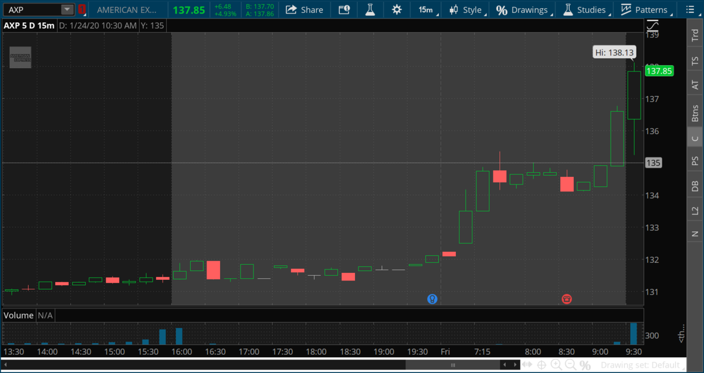
Task: Click the red phone conference call marker
Action: [567, 299]
